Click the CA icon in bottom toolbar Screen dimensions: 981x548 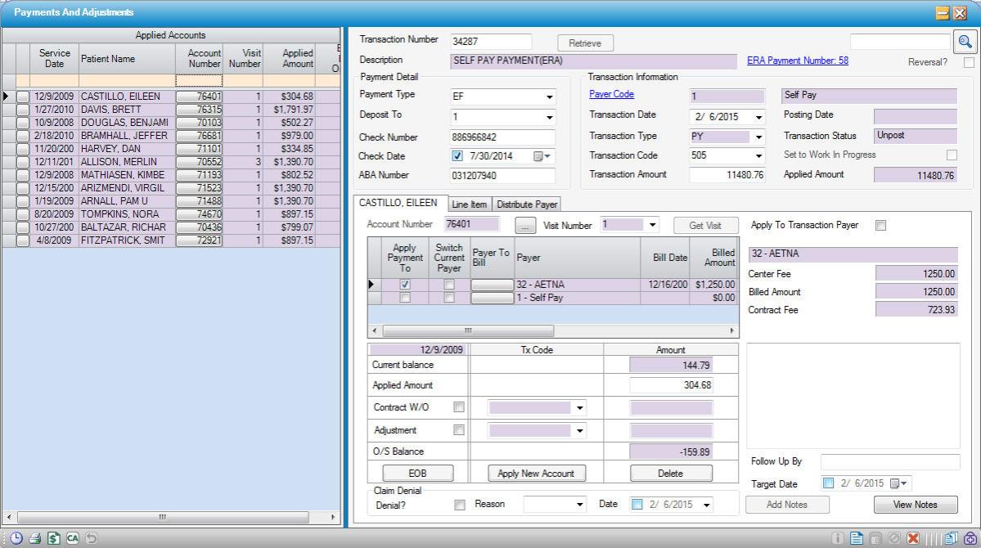72,538
